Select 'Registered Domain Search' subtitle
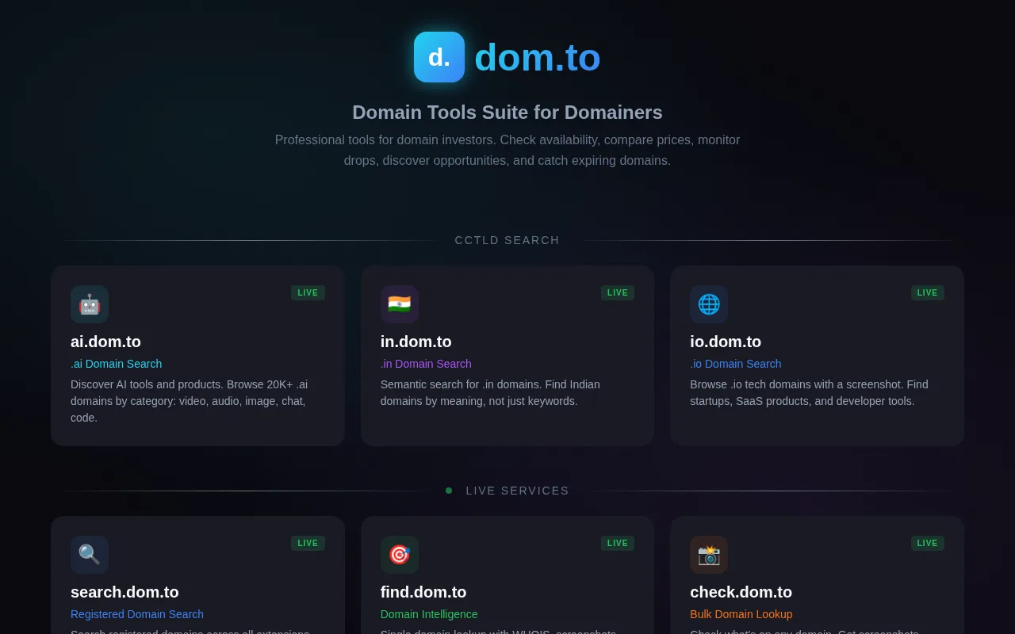Viewport: 1015px width, 634px height. click(x=137, y=614)
